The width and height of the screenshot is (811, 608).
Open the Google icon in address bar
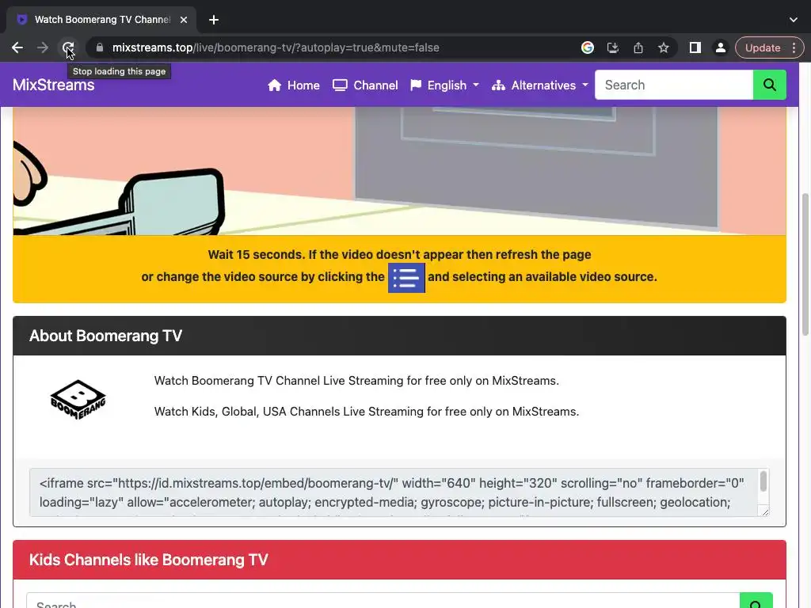(x=587, y=47)
